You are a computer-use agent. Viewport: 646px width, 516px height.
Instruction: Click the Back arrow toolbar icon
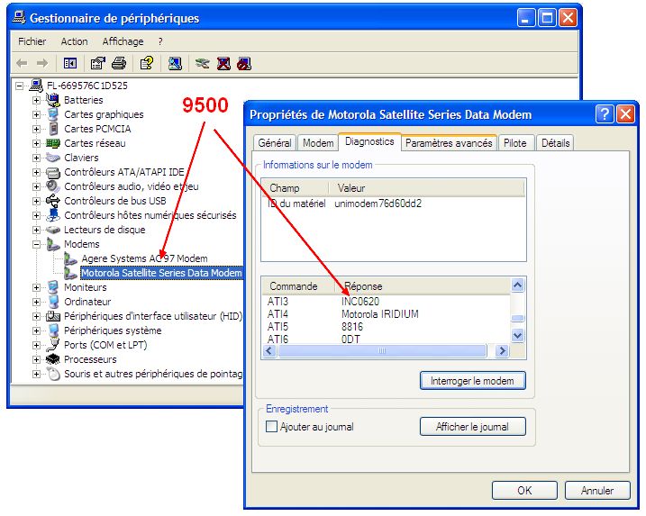(22, 63)
